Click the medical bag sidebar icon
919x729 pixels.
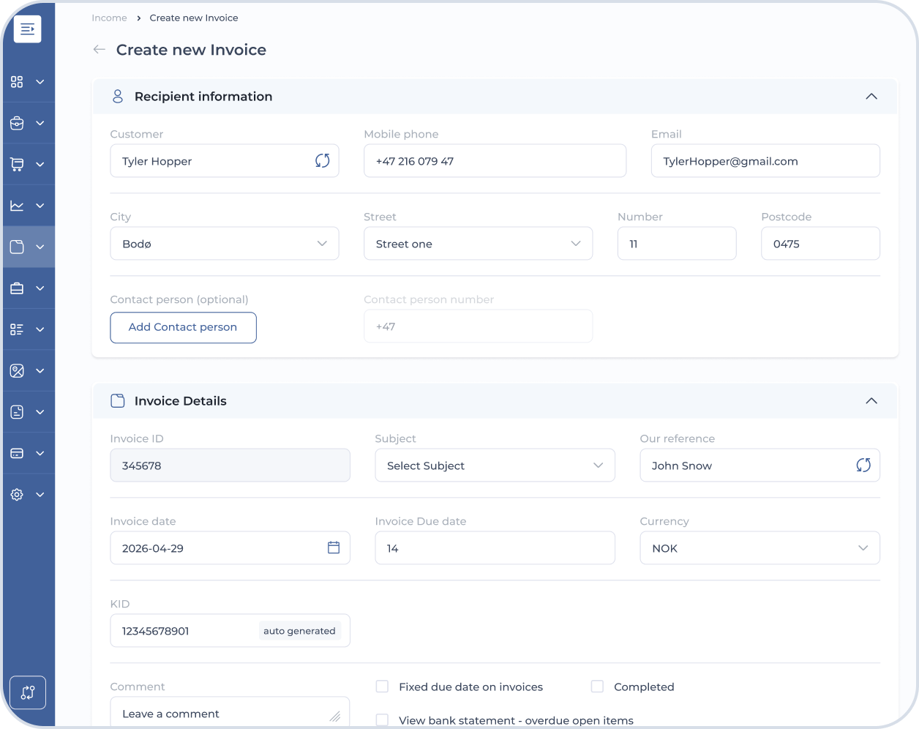point(17,124)
